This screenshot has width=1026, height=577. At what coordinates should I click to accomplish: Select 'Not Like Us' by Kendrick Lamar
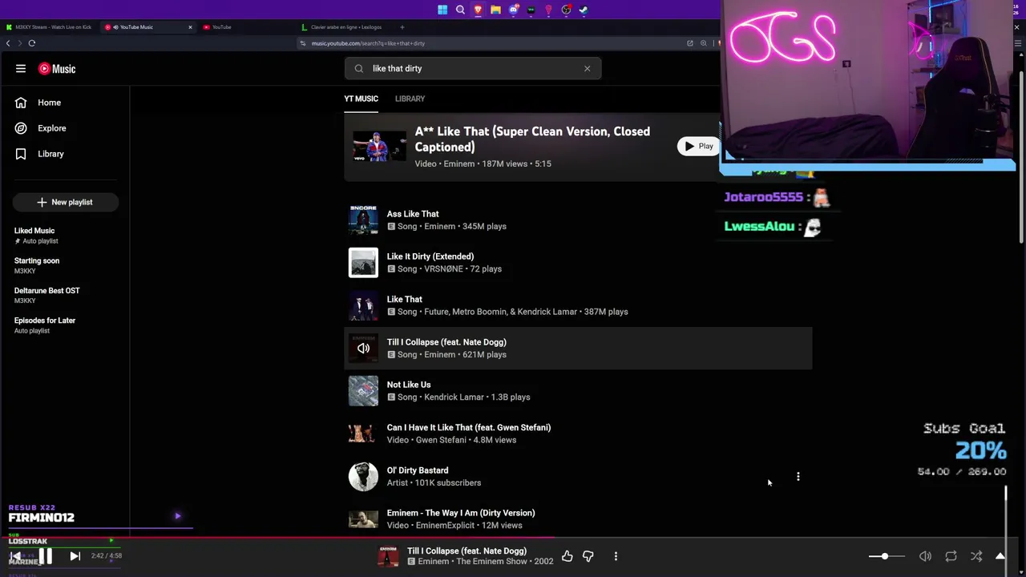pyautogui.click(x=578, y=391)
